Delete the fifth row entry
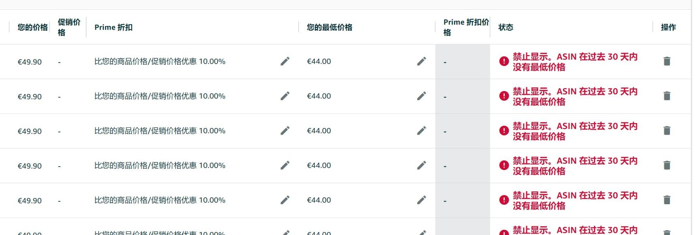Viewport: 699px width, 235px height. 667,200
